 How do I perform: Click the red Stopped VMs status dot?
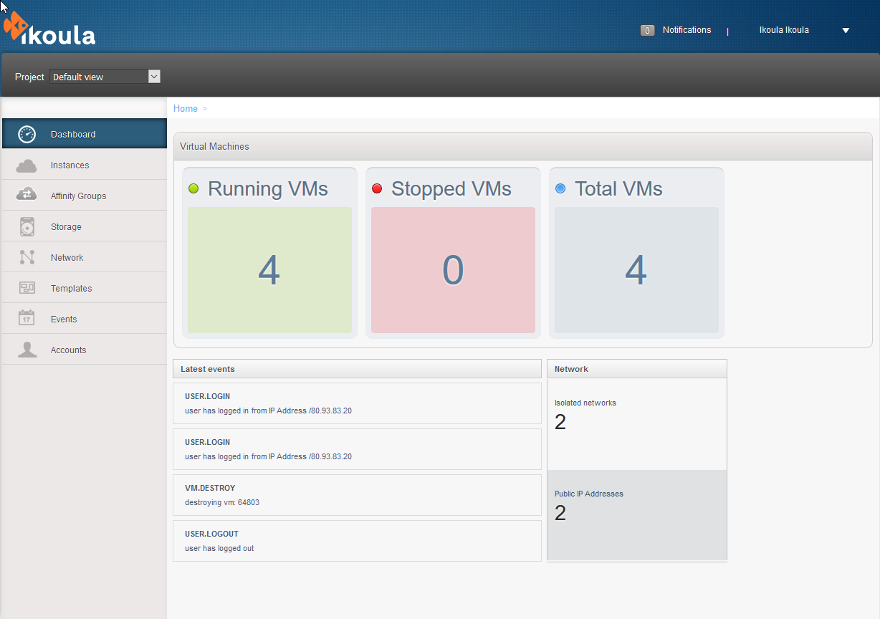coord(377,188)
